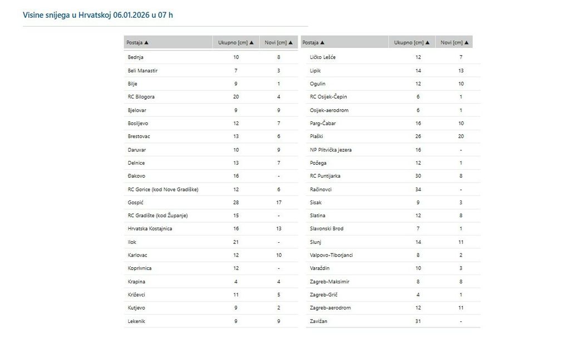Select the Zavižan station entry
The width and height of the screenshot is (570, 348).
[318, 321]
